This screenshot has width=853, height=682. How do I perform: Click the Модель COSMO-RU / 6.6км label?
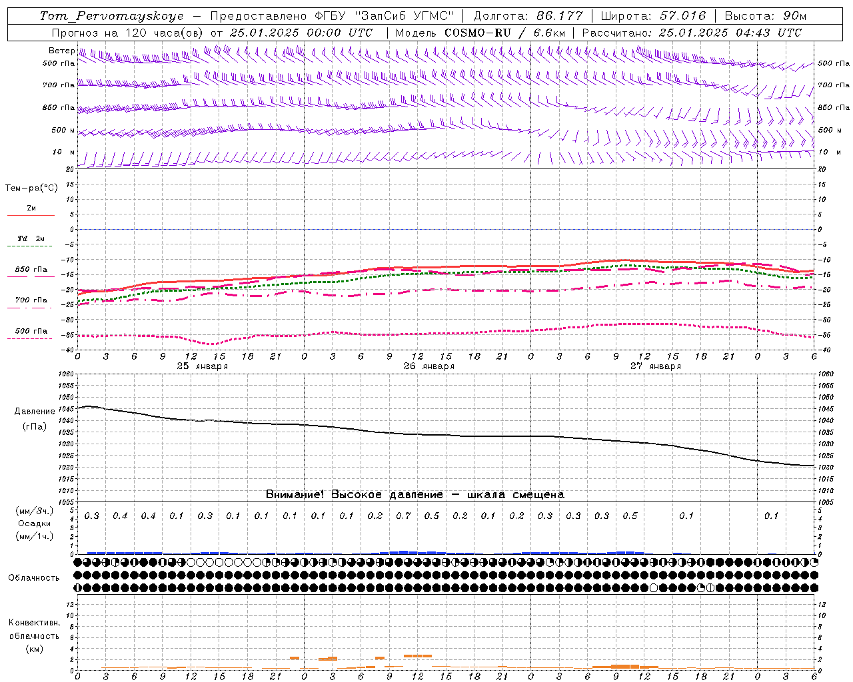point(480,33)
